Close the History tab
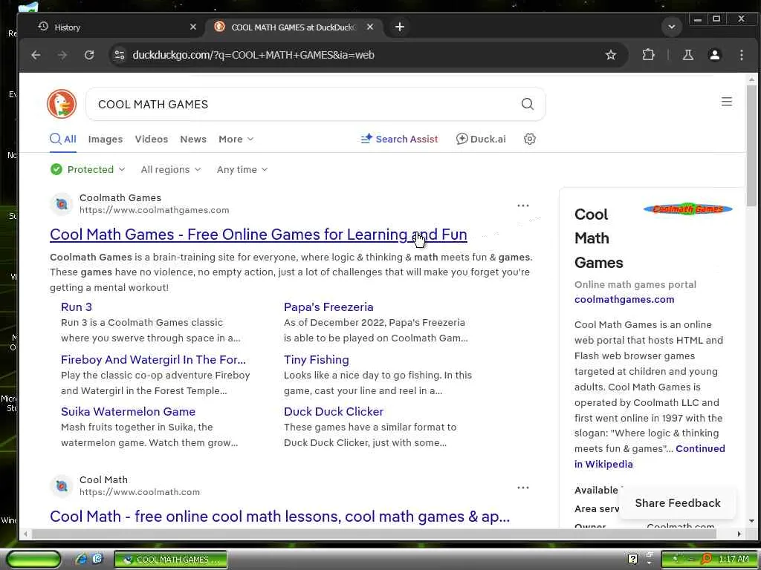Screen dimensions: 761x570 [x=193, y=27]
